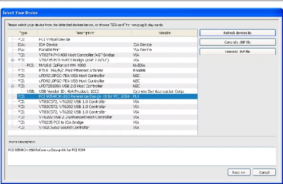The width and height of the screenshot is (283, 184).
Task: Select the NV18.6 GeForce4 MX 4000 row
Action: 102,65
